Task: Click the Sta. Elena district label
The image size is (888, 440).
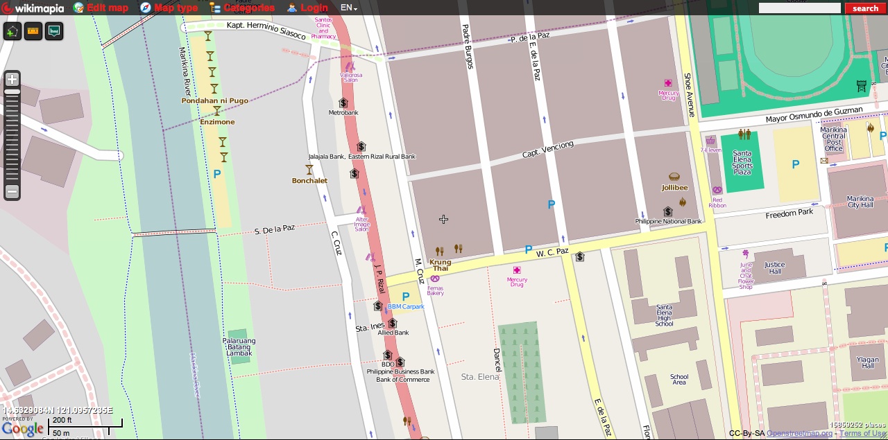Action: tap(480, 376)
